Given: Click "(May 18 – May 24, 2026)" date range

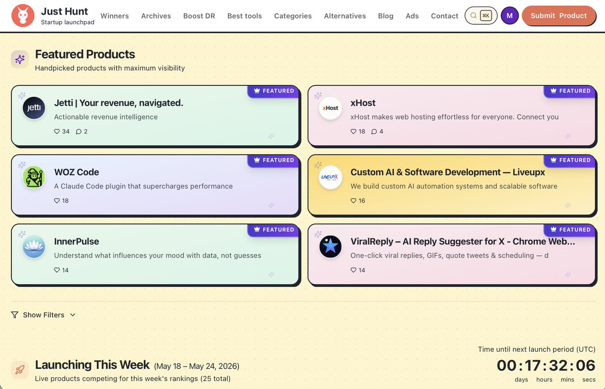Looking at the screenshot, I should [x=197, y=366].
